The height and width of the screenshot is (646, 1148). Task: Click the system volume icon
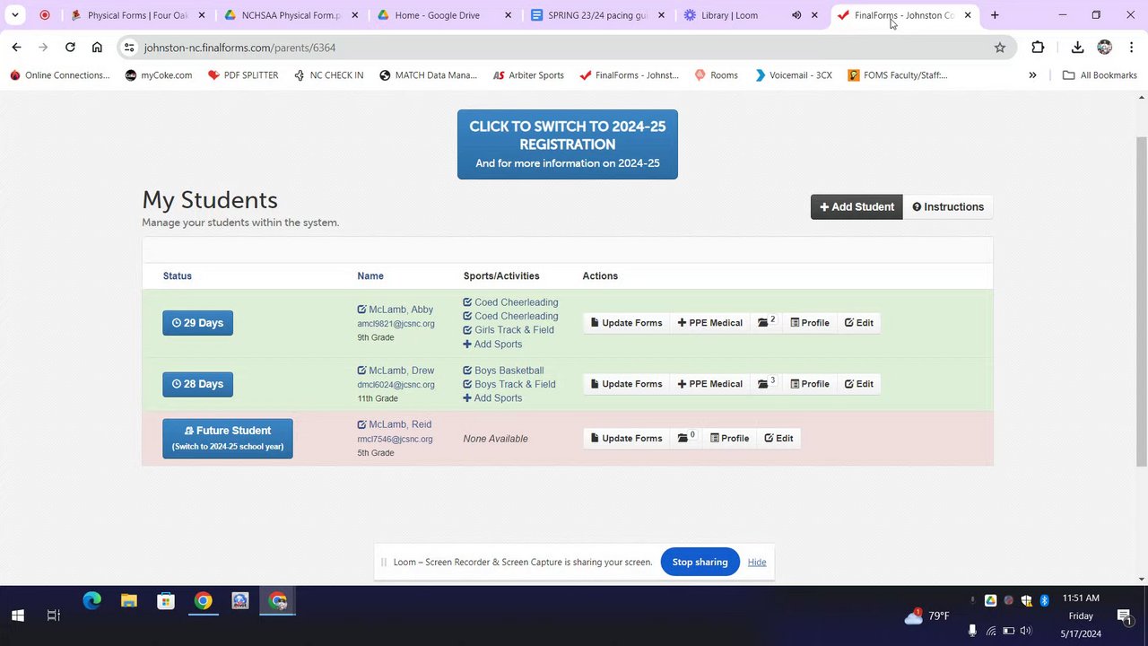click(x=1026, y=631)
